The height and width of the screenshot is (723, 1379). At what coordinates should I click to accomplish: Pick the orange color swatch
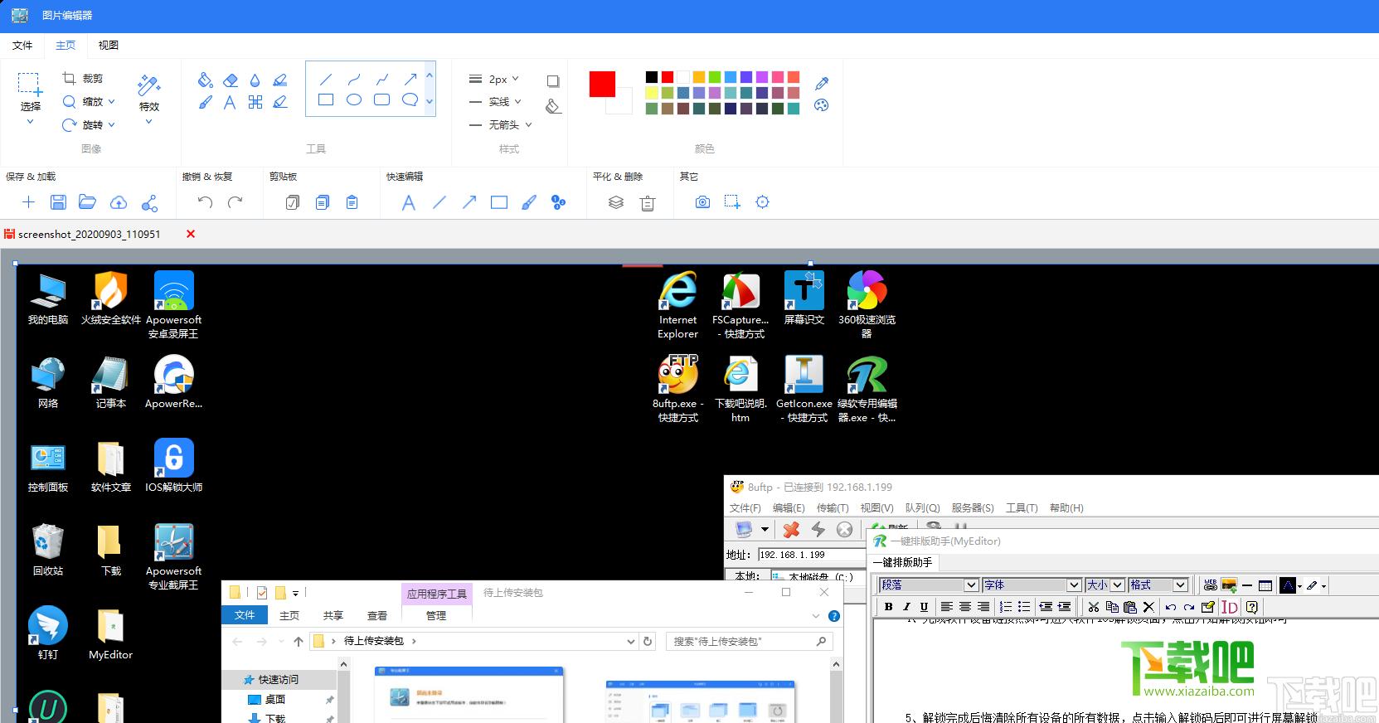coord(699,77)
